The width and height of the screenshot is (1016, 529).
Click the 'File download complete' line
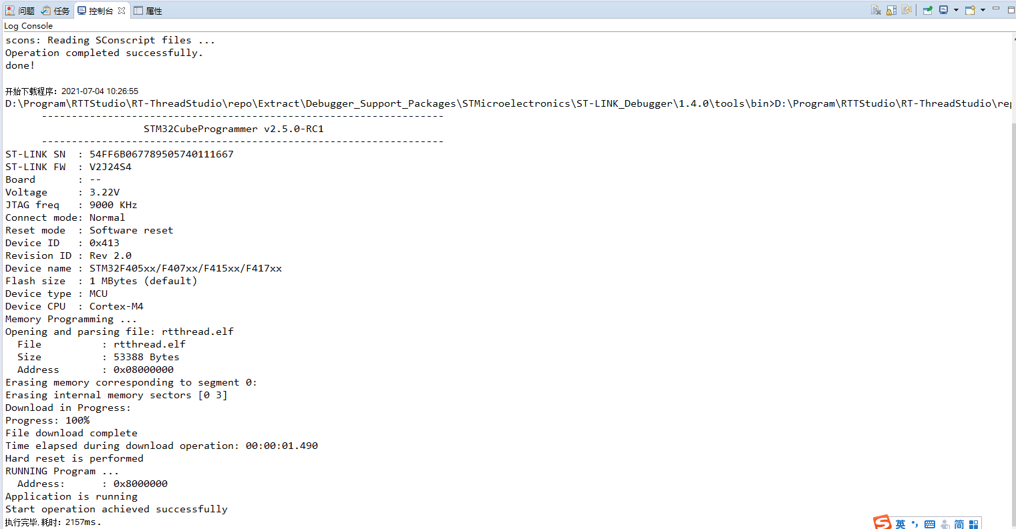[71, 433]
